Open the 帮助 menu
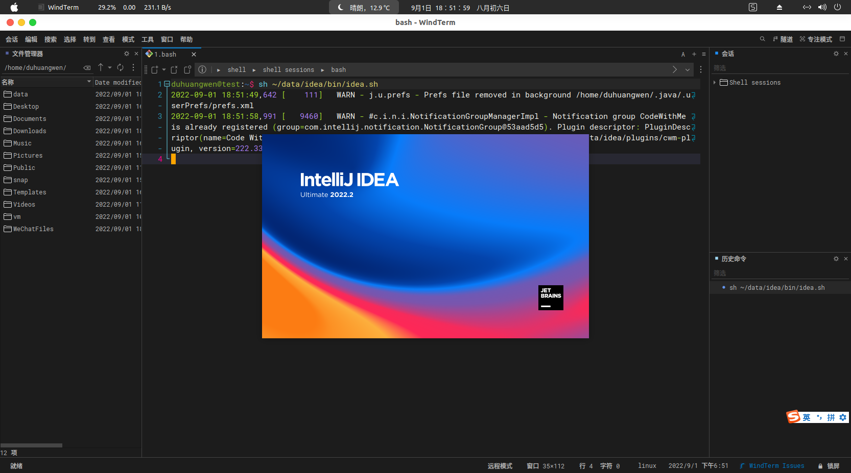The width and height of the screenshot is (851, 473). click(186, 39)
